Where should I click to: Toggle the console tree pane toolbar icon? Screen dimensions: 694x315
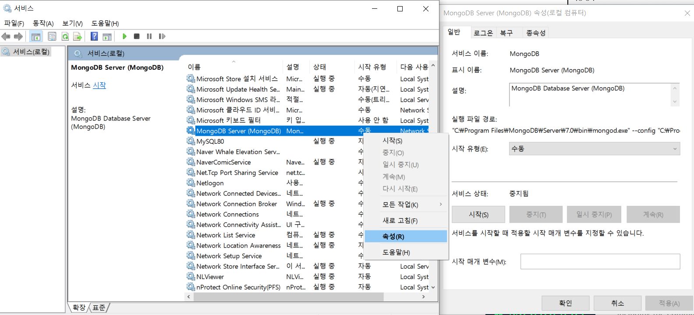[x=36, y=36]
